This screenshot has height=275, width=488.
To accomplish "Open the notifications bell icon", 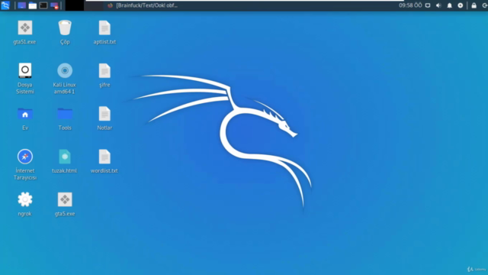I will point(449,5).
